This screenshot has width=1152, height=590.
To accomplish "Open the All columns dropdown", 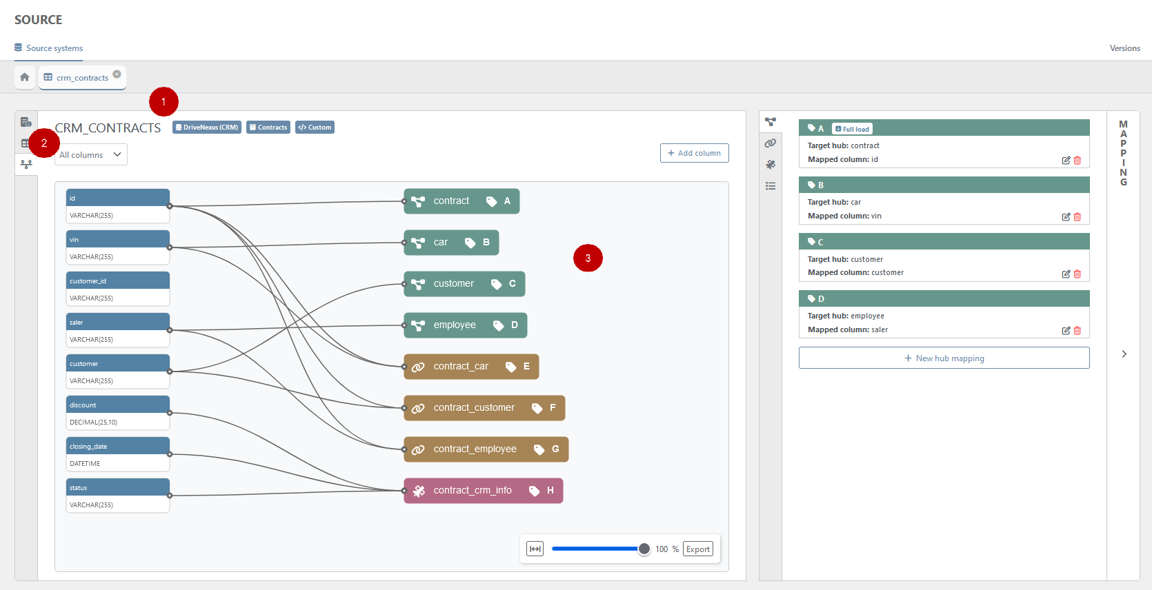I will 91,155.
